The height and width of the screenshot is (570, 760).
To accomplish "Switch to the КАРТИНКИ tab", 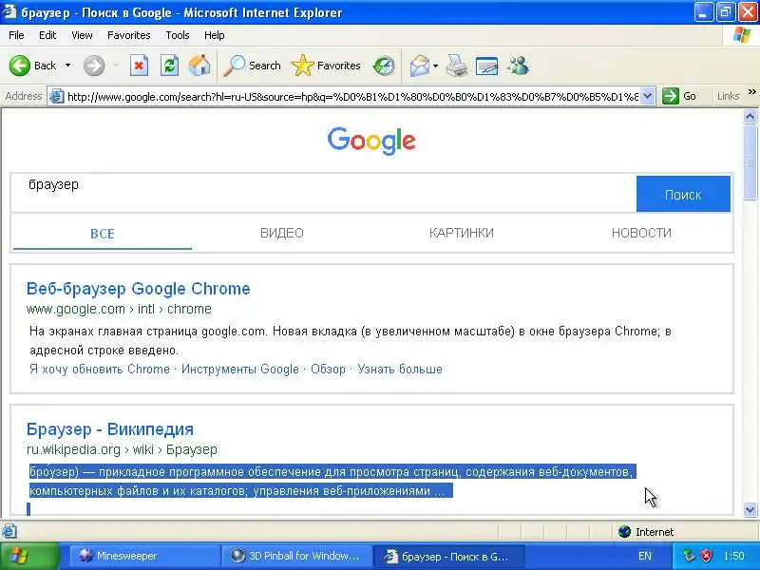I will [462, 233].
